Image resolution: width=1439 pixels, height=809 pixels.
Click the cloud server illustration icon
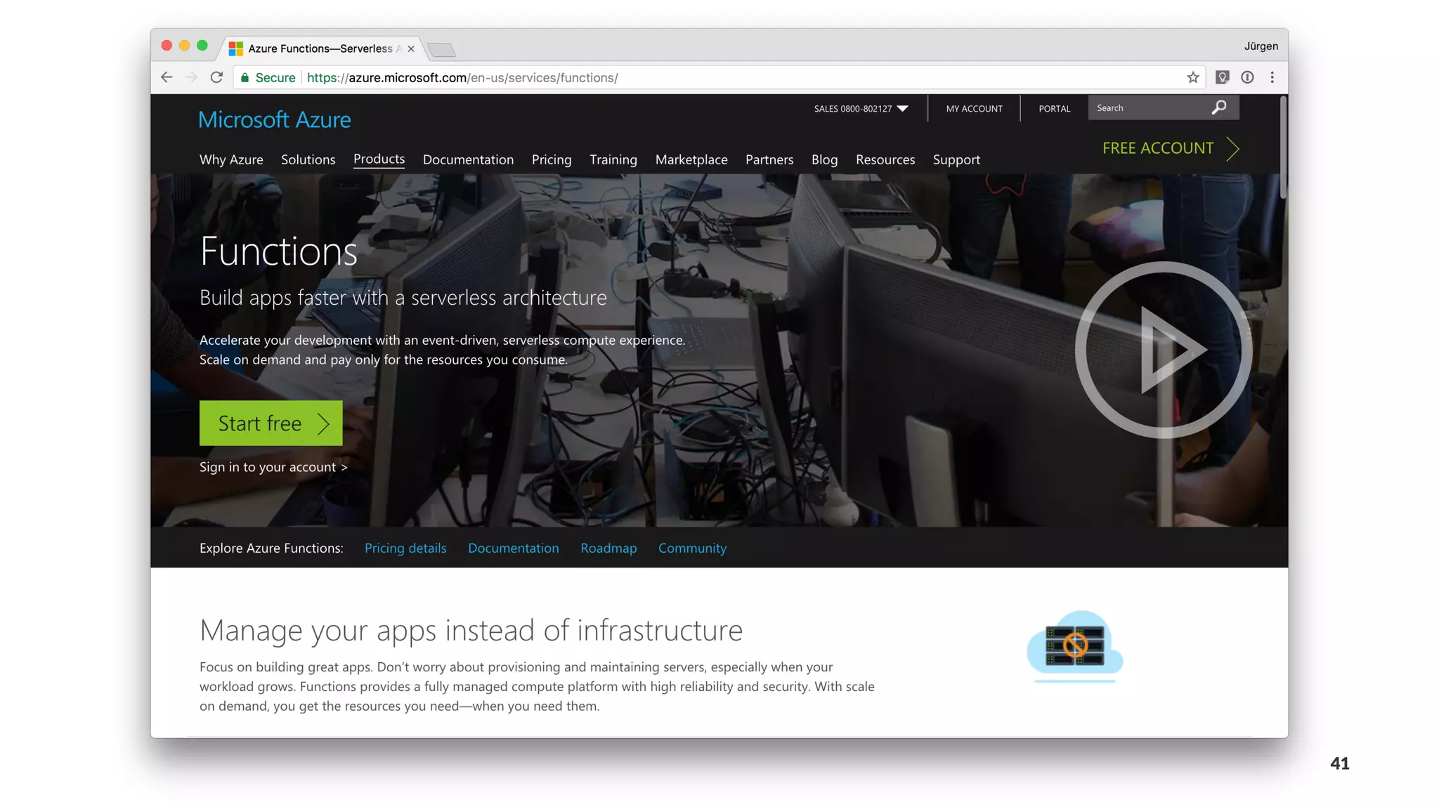click(x=1074, y=645)
